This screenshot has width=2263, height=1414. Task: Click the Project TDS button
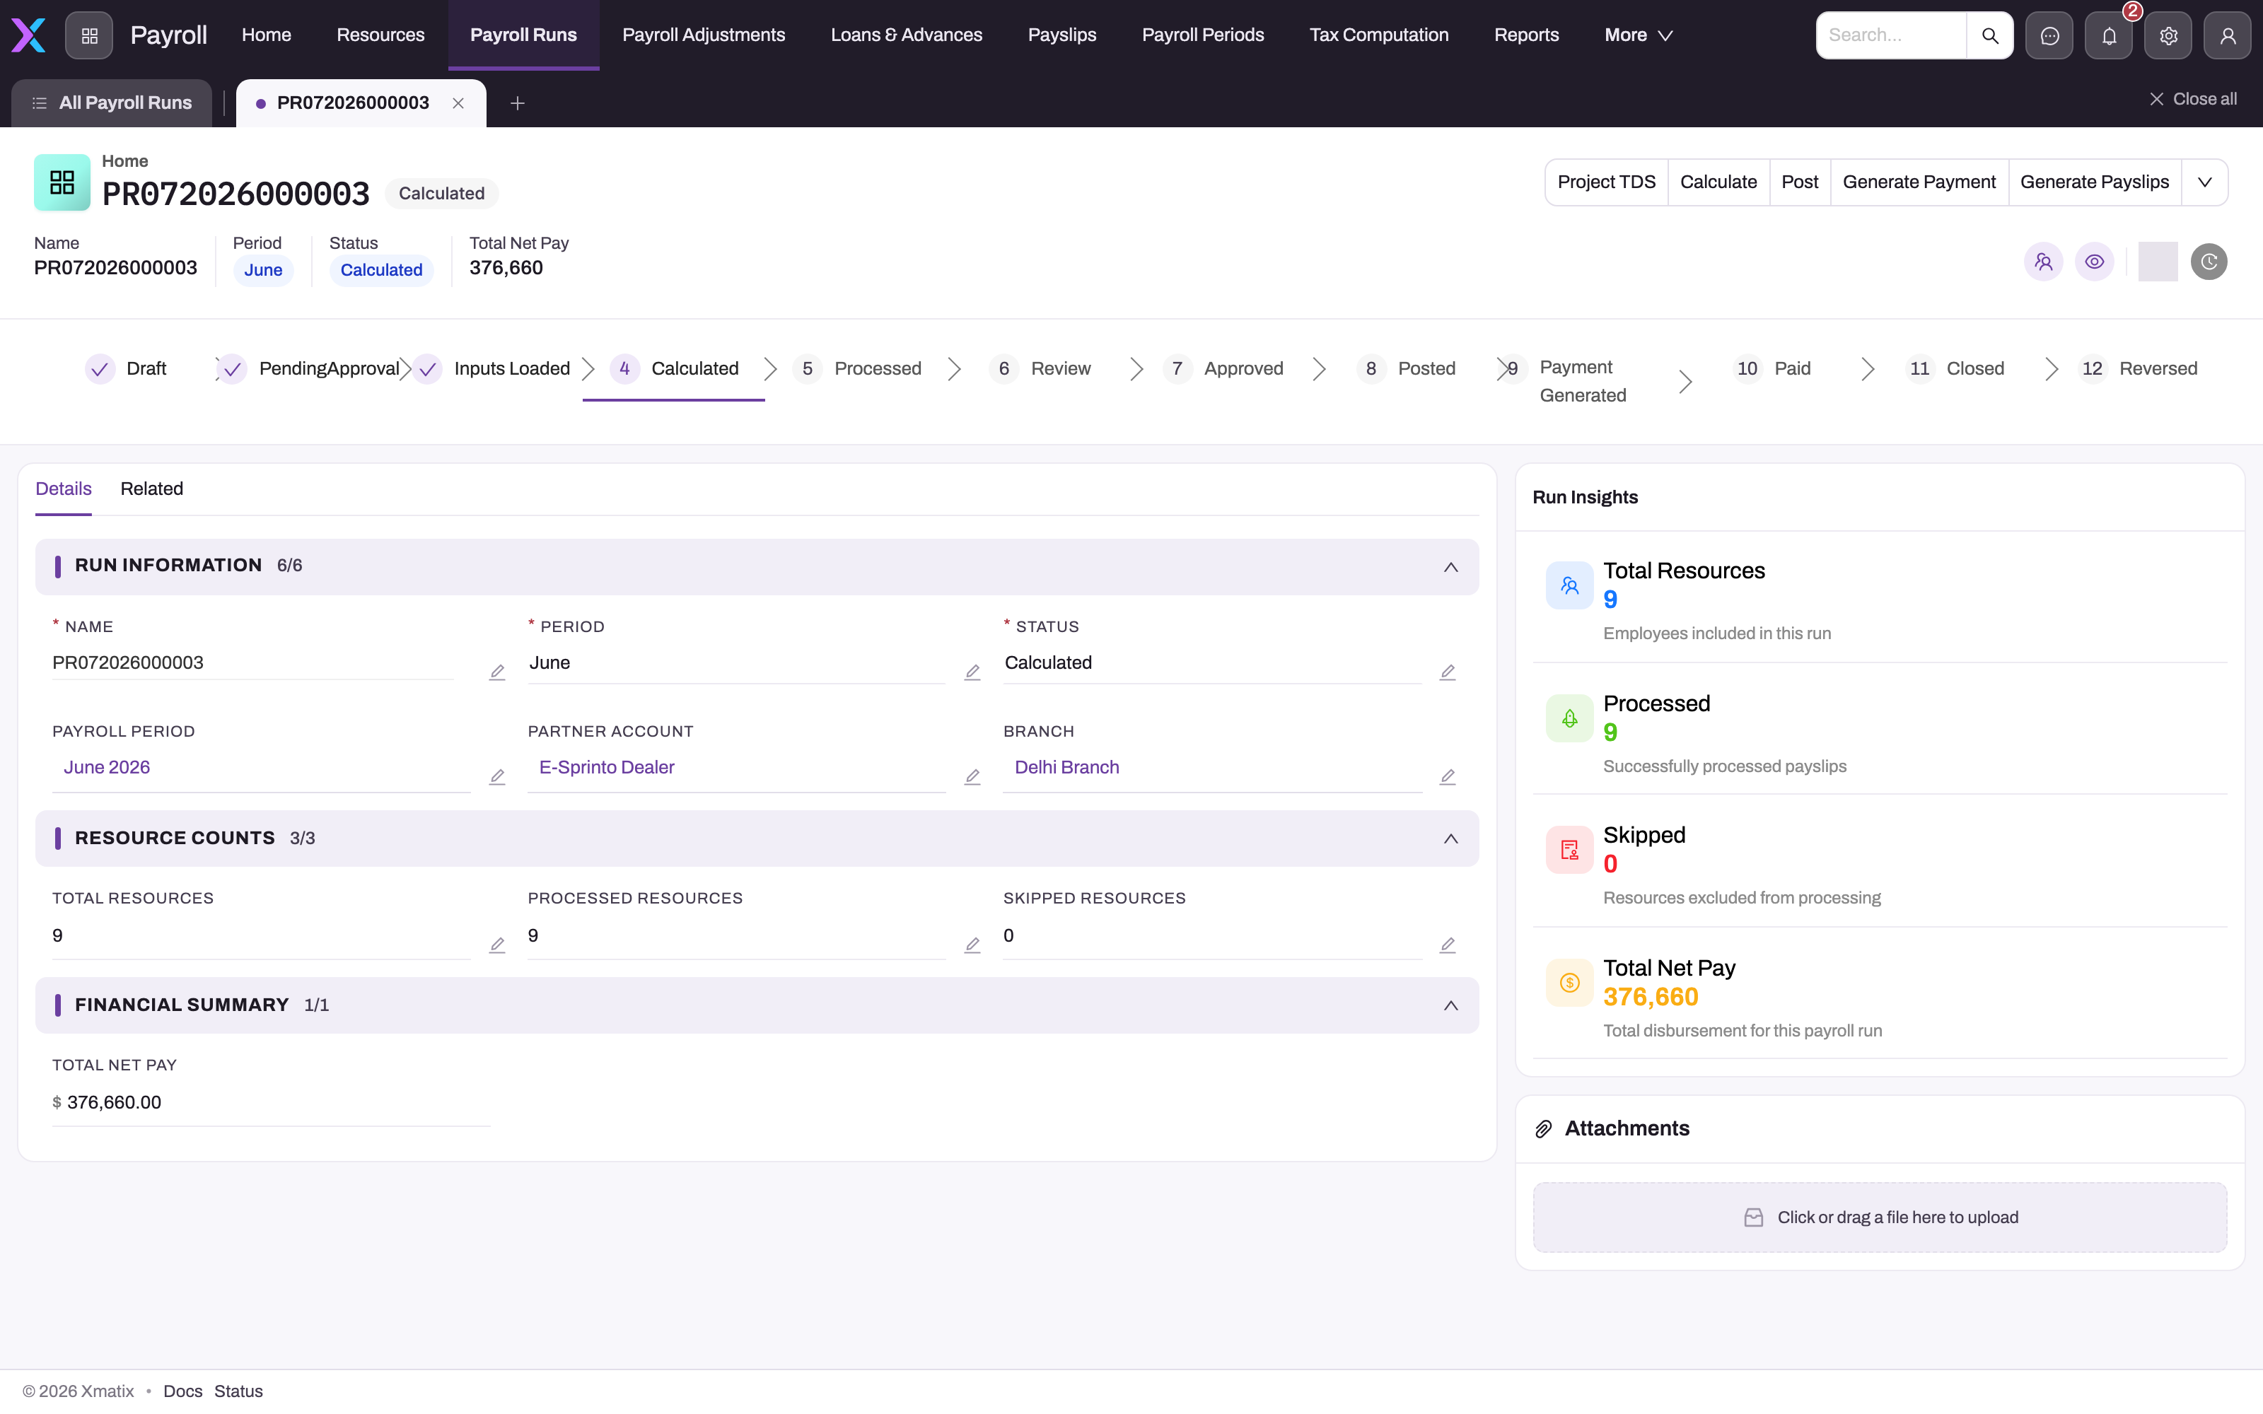[1605, 182]
